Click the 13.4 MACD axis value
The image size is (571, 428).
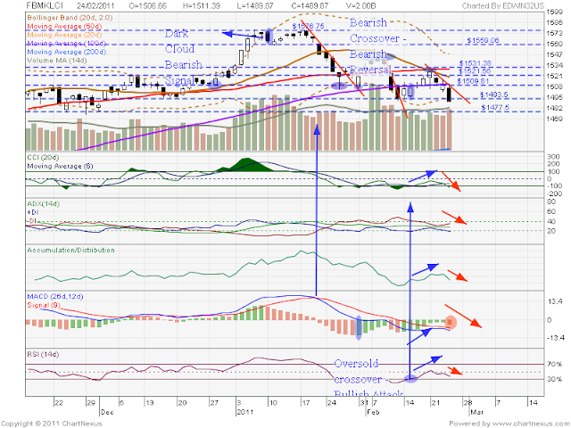click(x=554, y=301)
